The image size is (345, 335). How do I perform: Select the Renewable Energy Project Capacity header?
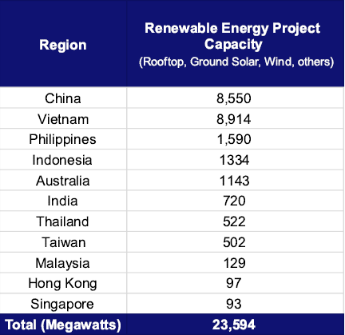232,36
